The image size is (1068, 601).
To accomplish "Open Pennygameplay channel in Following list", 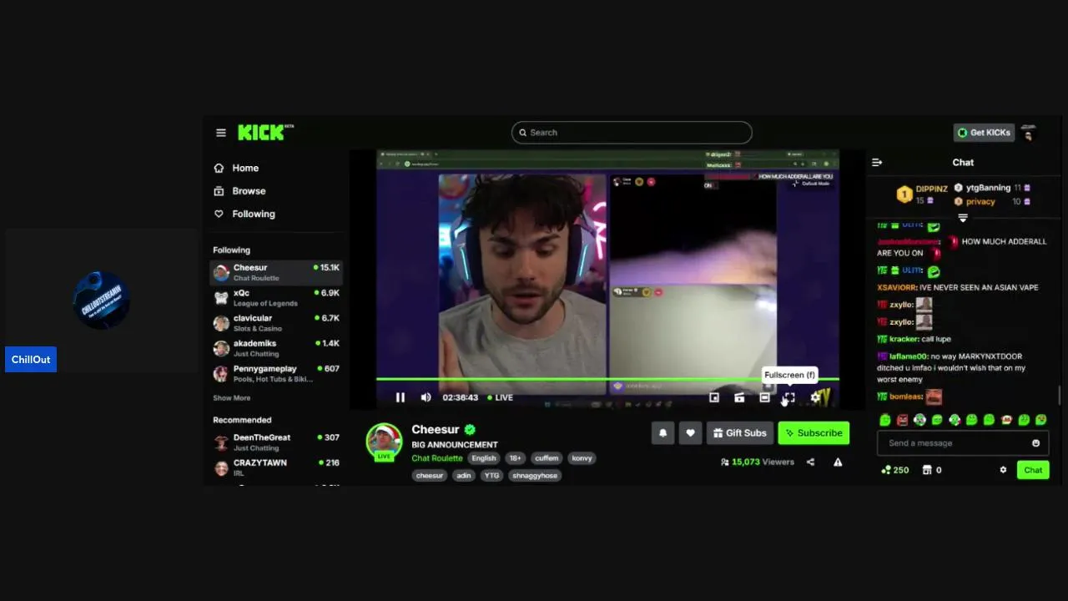I will pos(276,373).
